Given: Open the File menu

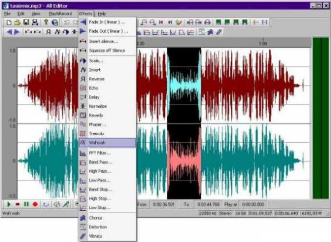Looking at the screenshot, I should click(x=7, y=14).
